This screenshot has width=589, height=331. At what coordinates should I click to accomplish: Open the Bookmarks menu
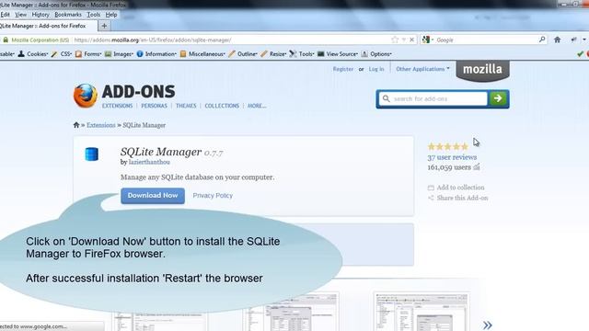pos(68,15)
